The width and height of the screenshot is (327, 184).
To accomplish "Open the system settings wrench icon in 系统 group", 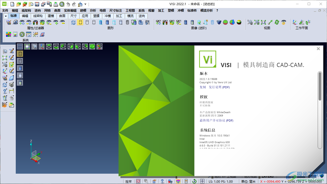I will tap(22, 34).
